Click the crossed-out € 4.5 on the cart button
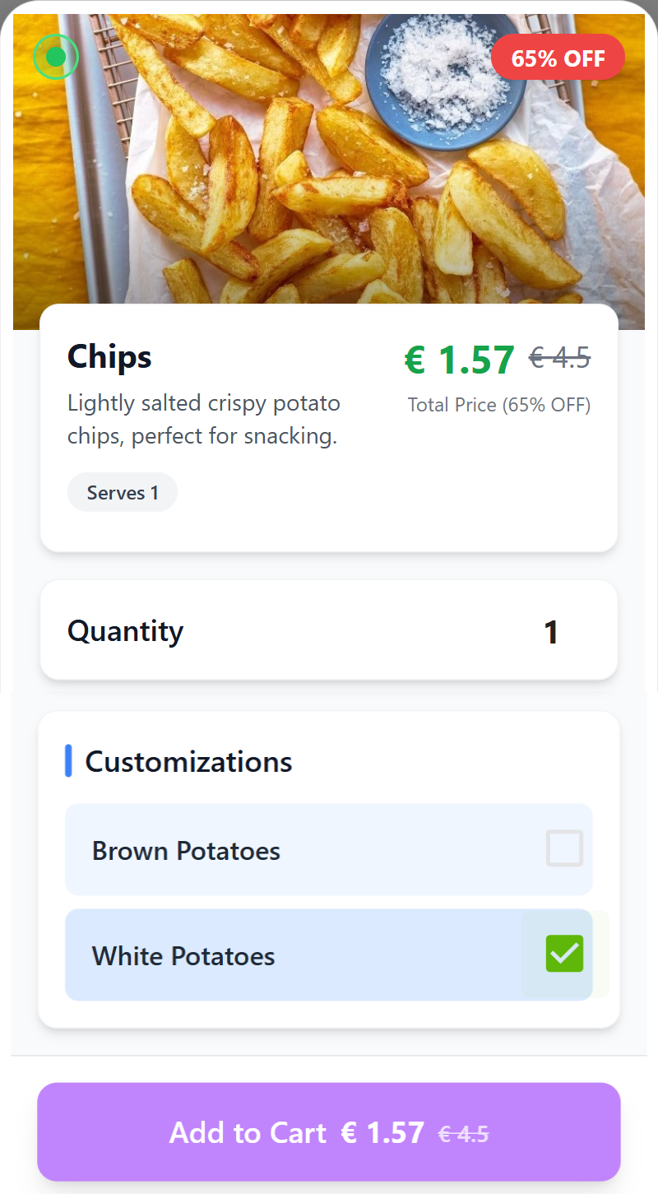658x1194 pixels. (x=464, y=1134)
